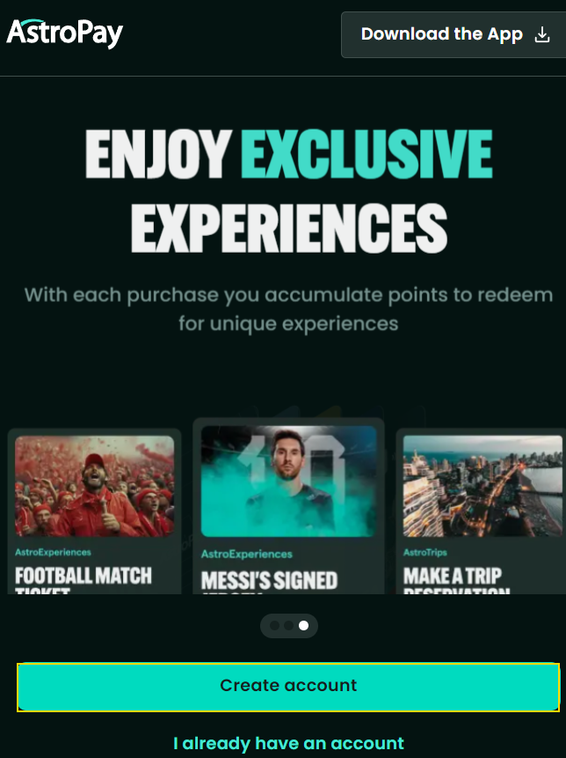Click AstroExperiences label on football card
The width and height of the screenshot is (566, 758).
tap(53, 552)
